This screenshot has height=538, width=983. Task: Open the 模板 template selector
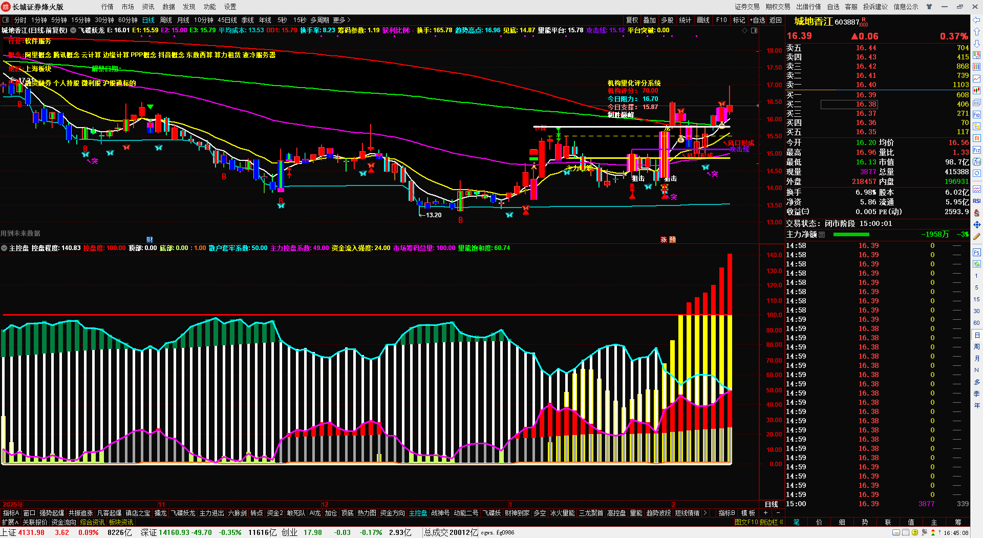[x=749, y=513]
